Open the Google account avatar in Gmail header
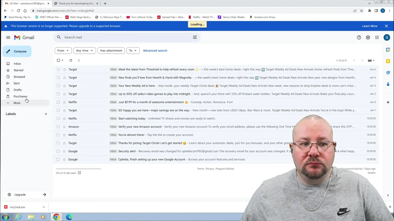Image resolution: width=394 pixels, height=221 pixels. [x=387, y=37]
